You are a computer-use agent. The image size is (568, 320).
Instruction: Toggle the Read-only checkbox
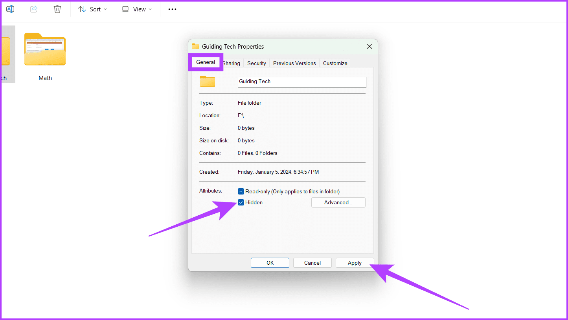coord(241,191)
